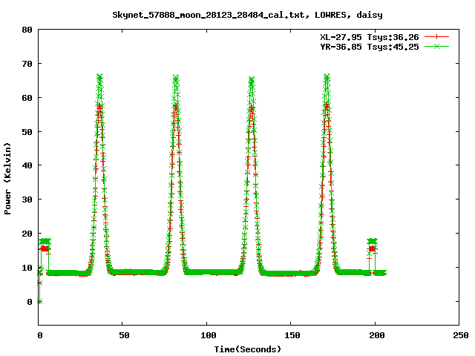
Task: Click the 70 y-axis tick label
Action: click(x=27, y=64)
